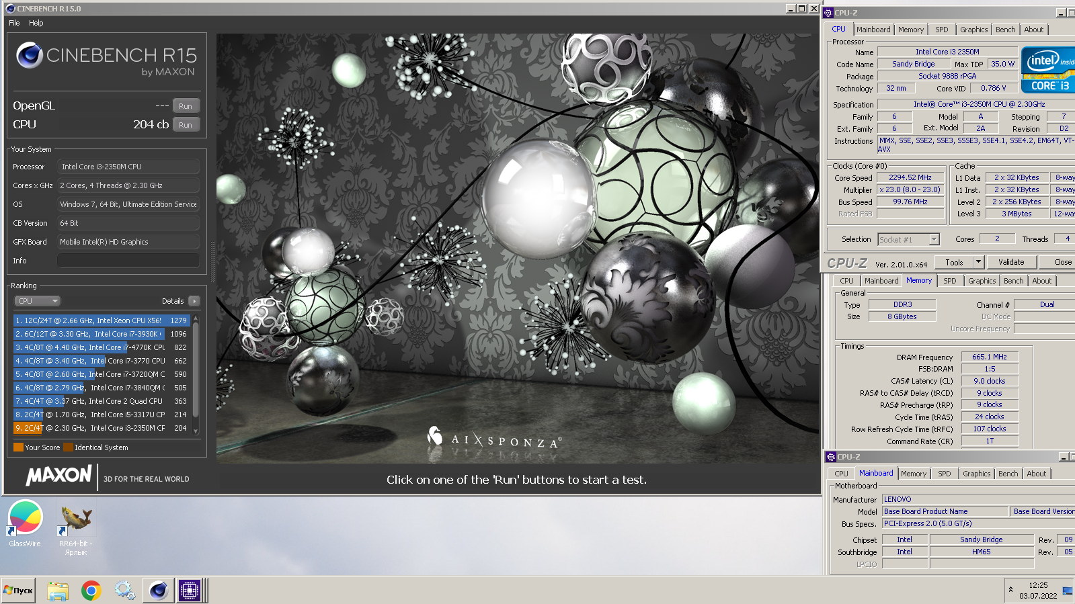Open Google Chrome from taskbar
The width and height of the screenshot is (1075, 604).
[91, 591]
